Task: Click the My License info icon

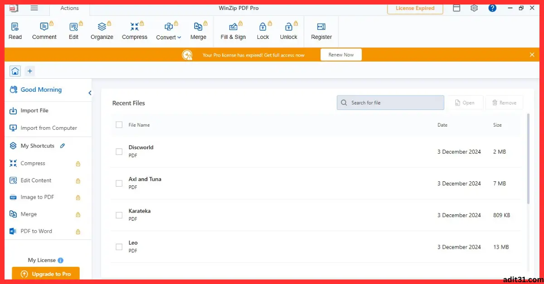Action: pos(61,260)
